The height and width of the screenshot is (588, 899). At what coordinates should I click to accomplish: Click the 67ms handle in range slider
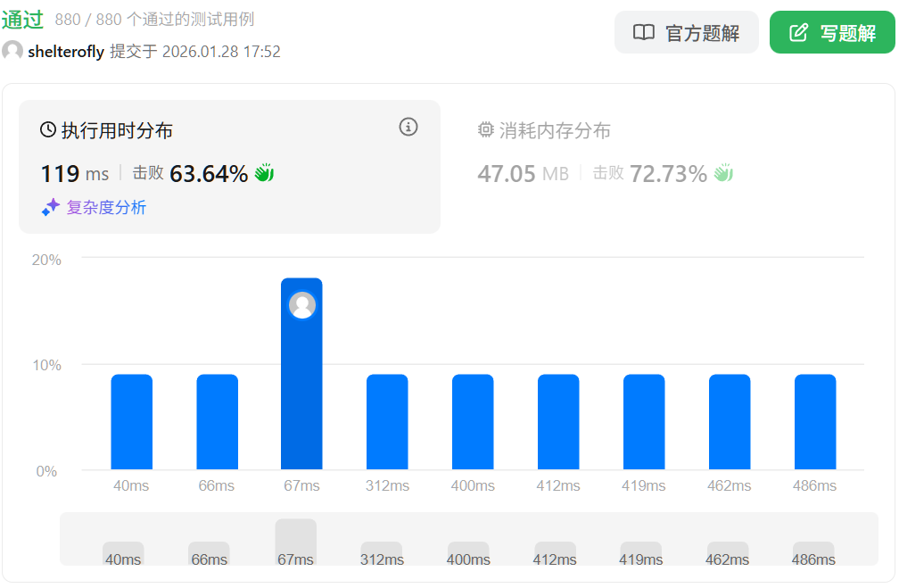[296, 542]
